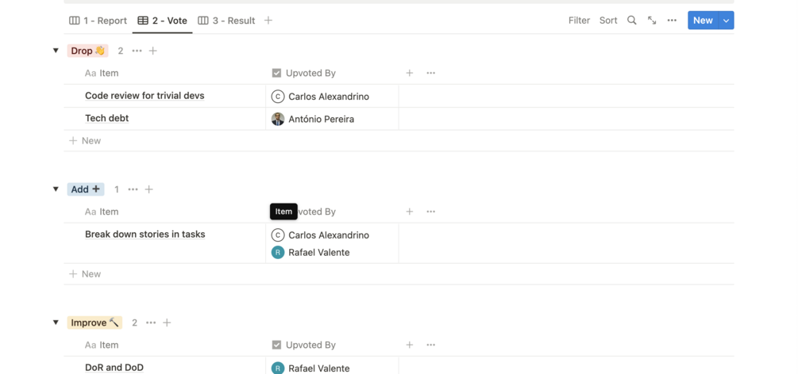Open the Tech debt item row
The width and height of the screenshot is (798, 374).
(107, 118)
